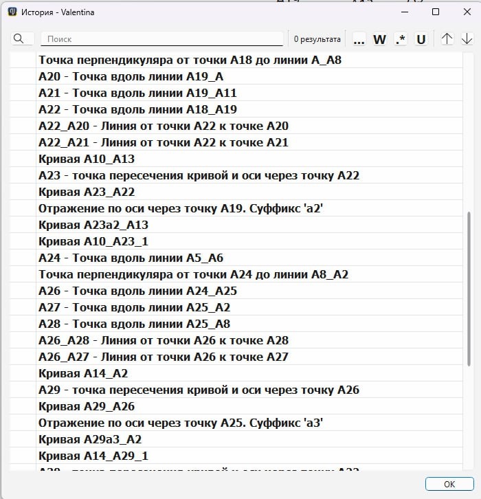Select row 'A26_A28 - Линия от точки A26 к точке A28'
Viewport: 481px width, 499px height.
[236, 340]
